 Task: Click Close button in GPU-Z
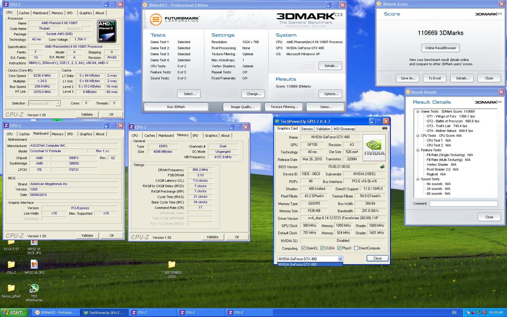click(377, 258)
